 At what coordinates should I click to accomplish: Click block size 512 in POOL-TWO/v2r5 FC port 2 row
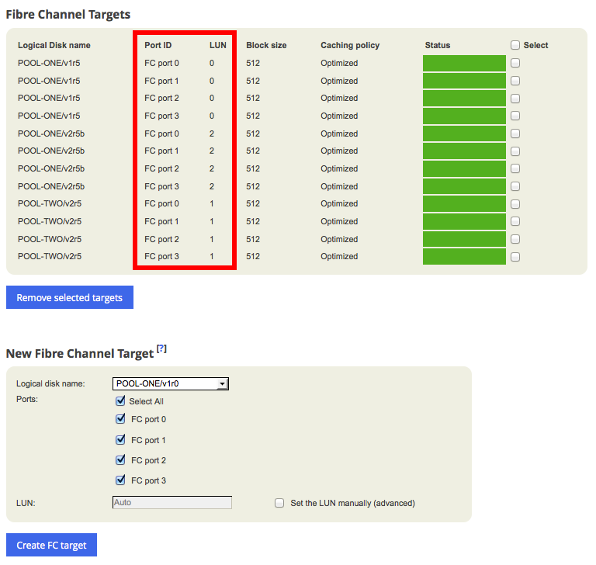pos(253,239)
